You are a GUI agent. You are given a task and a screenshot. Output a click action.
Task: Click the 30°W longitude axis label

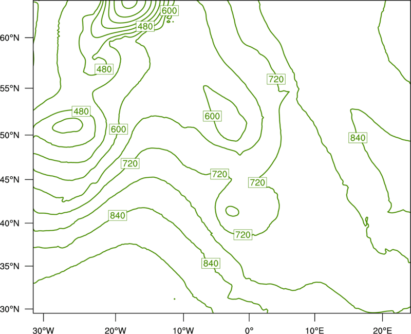click(x=44, y=330)
